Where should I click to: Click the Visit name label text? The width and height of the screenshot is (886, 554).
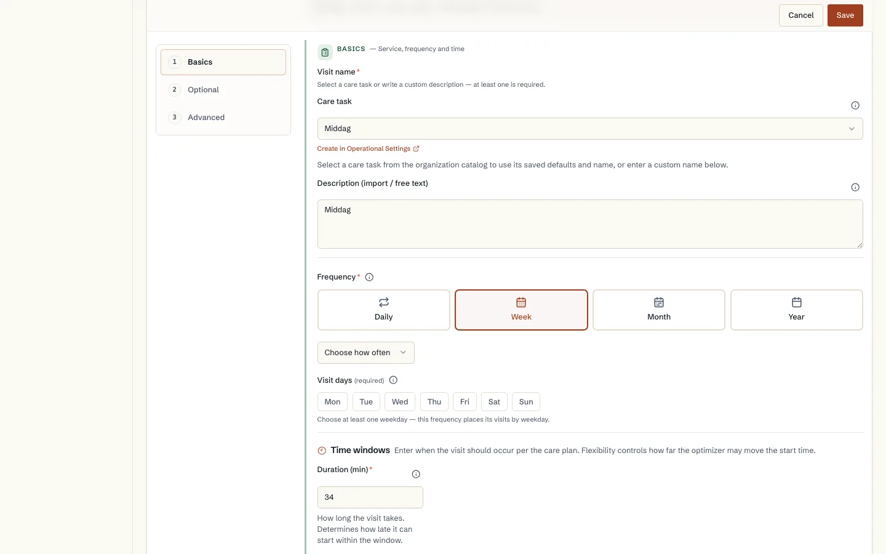337,72
